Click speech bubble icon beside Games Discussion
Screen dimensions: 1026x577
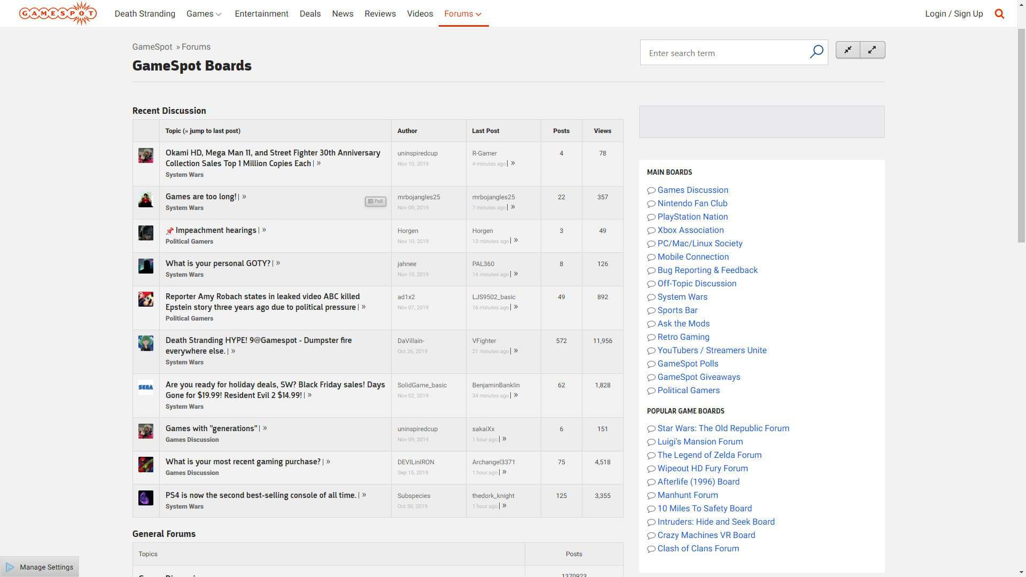click(x=651, y=191)
